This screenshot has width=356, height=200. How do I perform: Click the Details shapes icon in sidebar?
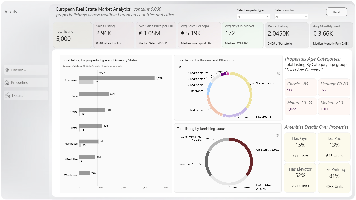[x=7, y=95]
